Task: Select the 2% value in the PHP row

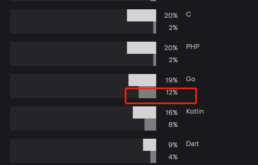Action: [x=173, y=60]
